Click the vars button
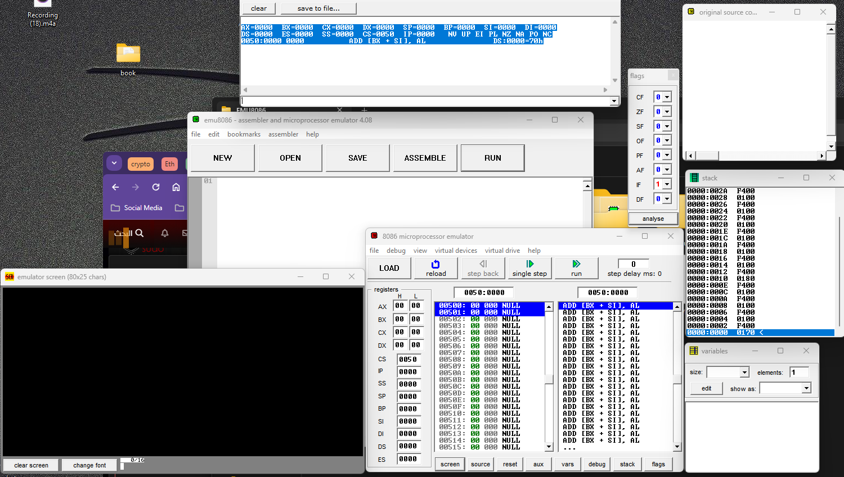 click(x=568, y=464)
